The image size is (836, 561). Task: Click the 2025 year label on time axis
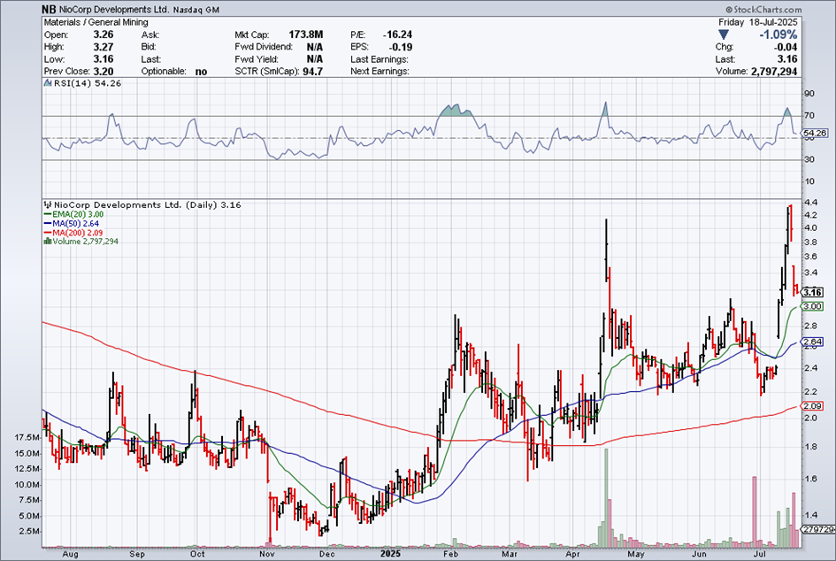click(x=390, y=554)
